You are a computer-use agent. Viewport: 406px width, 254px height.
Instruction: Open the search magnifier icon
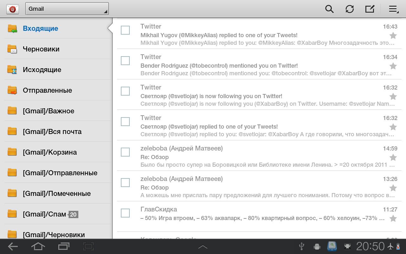[330, 9]
